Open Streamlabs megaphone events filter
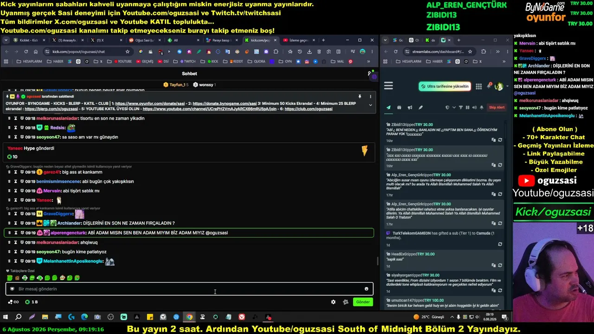The height and width of the screenshot is (334, 594). pyautogui.click(x=410, y=108)
